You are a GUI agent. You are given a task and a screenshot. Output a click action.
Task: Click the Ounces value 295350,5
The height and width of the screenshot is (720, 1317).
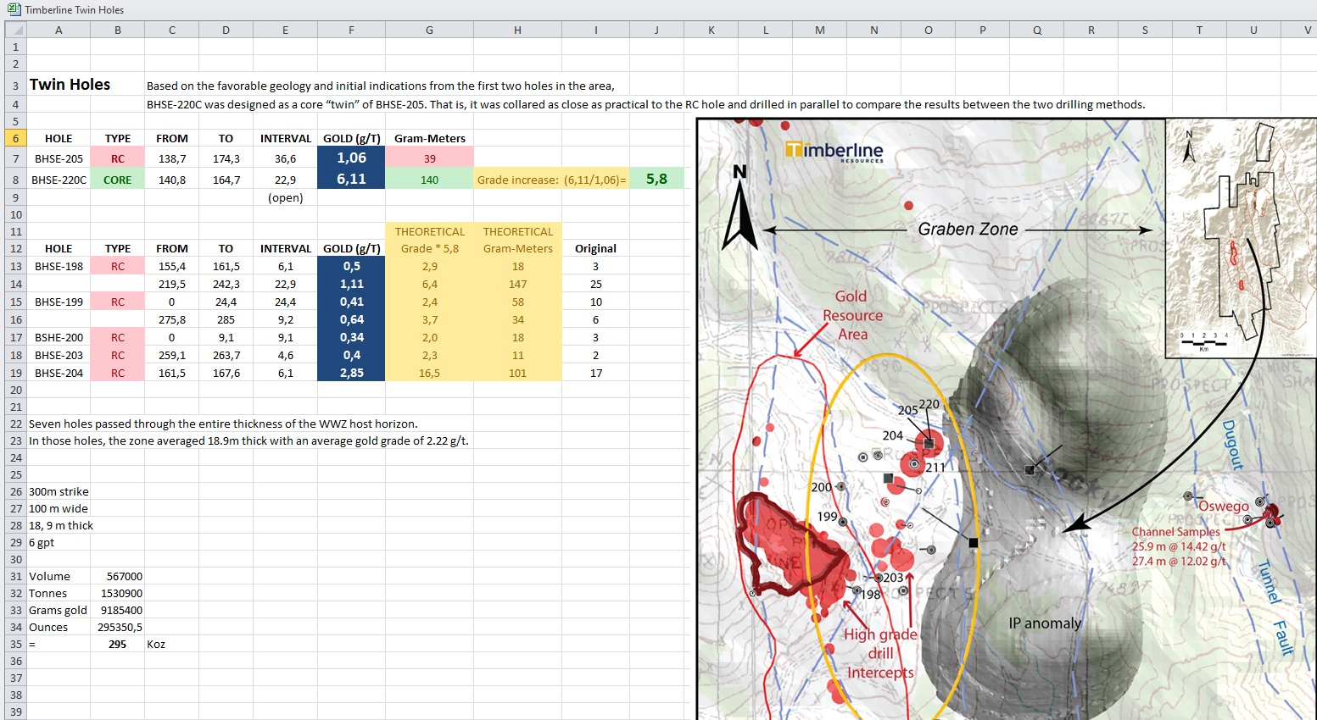[118, 627]
